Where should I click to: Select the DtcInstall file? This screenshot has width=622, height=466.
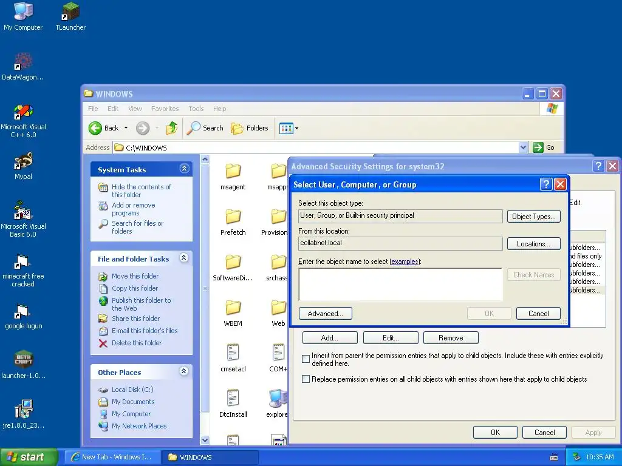233,404
